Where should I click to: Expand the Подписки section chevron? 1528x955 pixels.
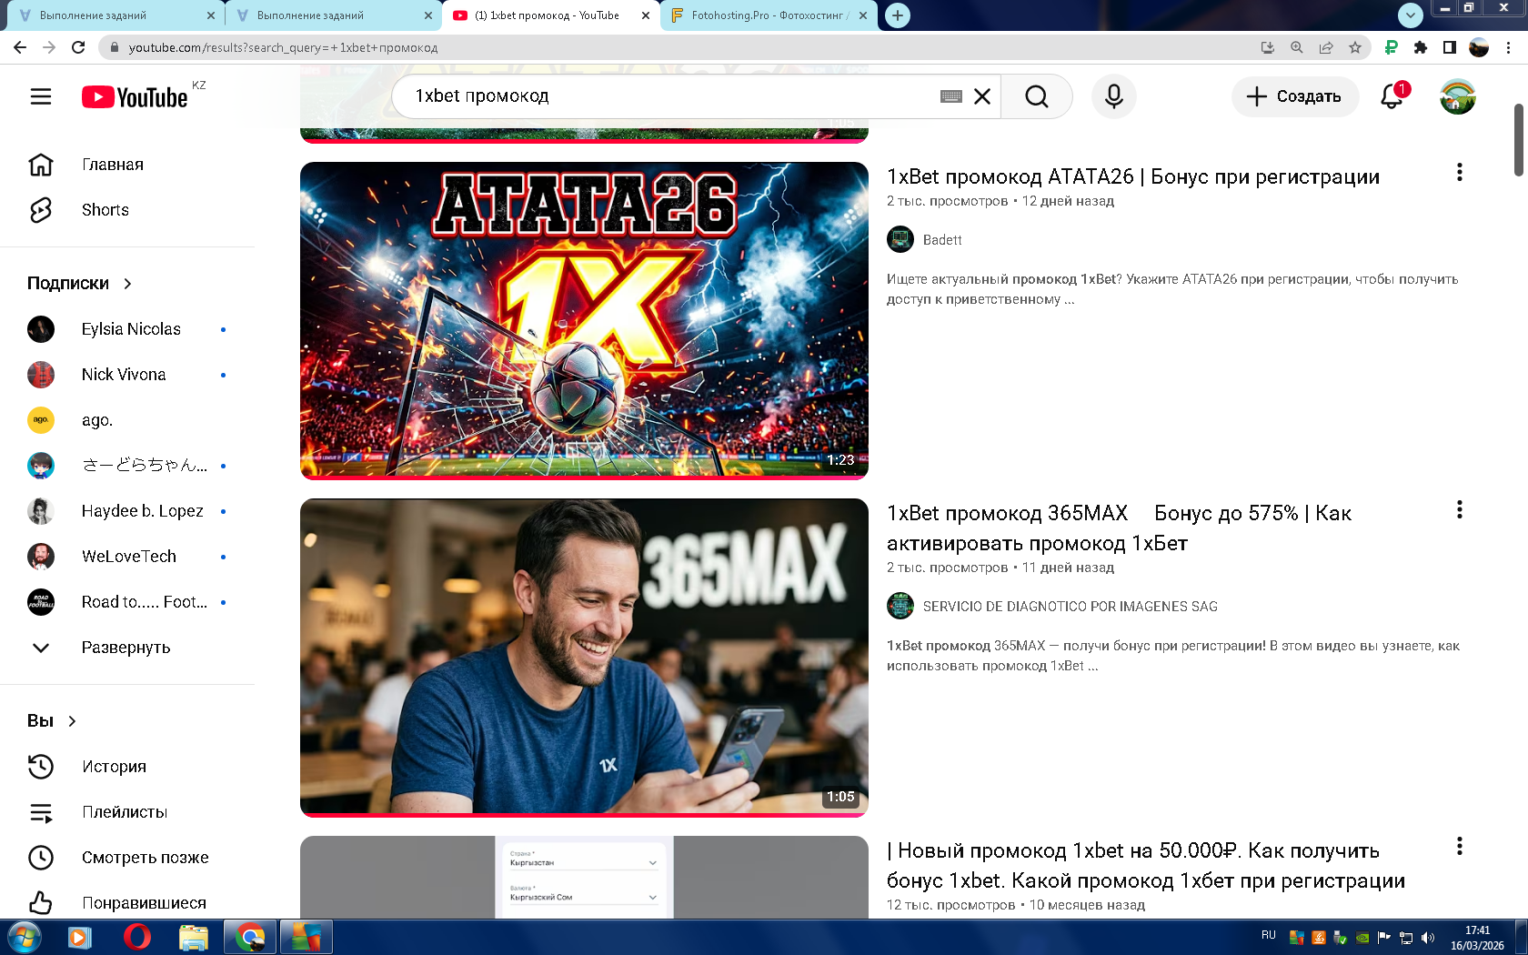pyautogui.click(x=127, y=284)
